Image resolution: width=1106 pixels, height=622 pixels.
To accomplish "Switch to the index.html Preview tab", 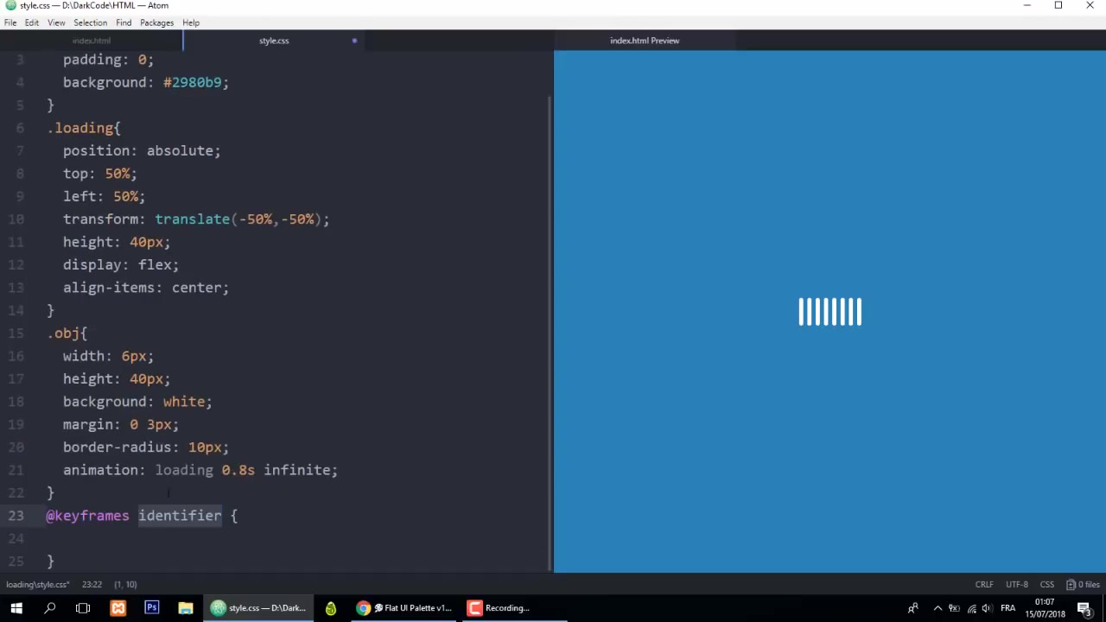I will (645, 41).
